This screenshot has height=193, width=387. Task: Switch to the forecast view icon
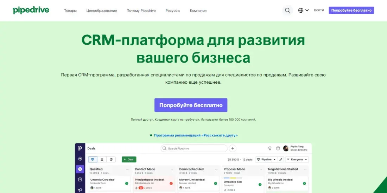(x=111, y=160)
